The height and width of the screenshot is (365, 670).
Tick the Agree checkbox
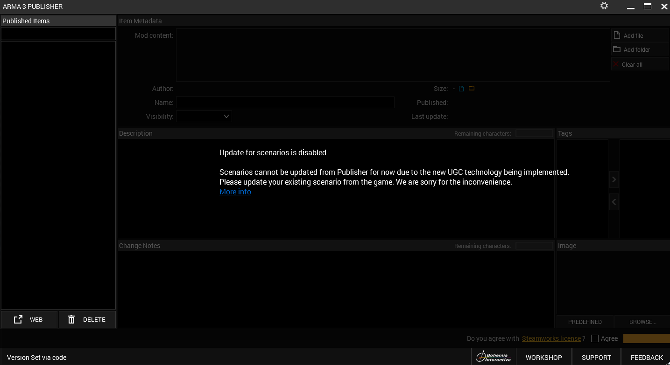(595, 338)
